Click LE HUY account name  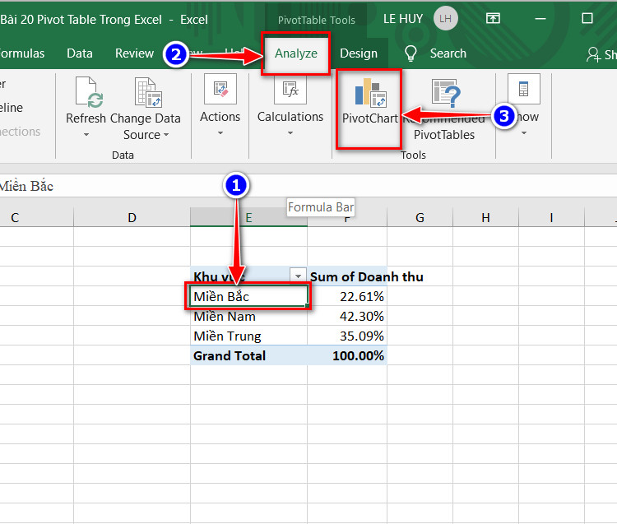point(403,18)
